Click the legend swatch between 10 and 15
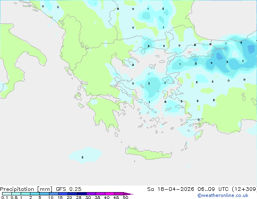This screenshot has width=257, height=199. tap(54, 194)
